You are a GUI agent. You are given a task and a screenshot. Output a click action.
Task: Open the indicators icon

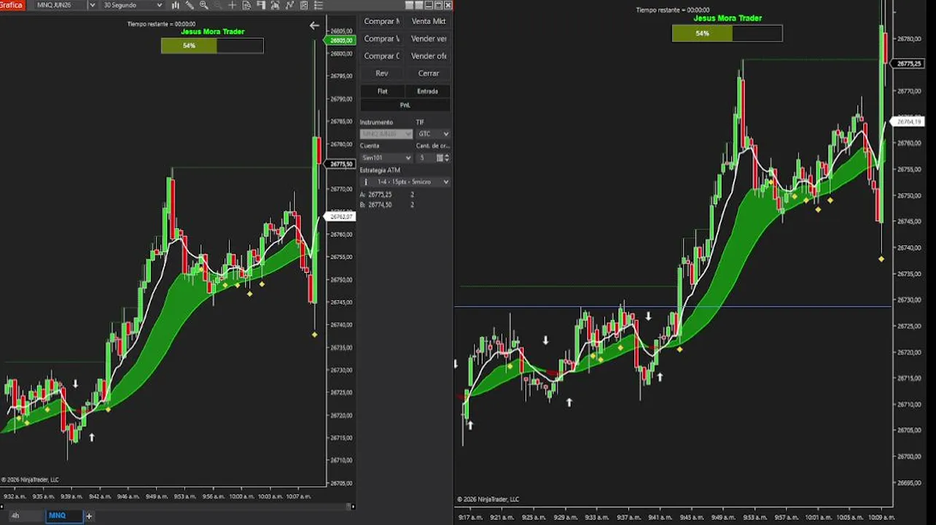coord(289,5)
